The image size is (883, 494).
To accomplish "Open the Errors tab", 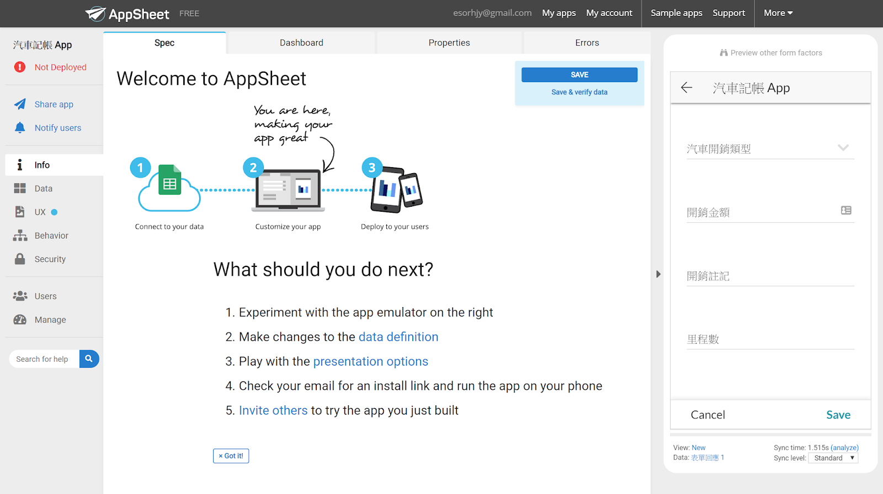I will coord(587,43).
